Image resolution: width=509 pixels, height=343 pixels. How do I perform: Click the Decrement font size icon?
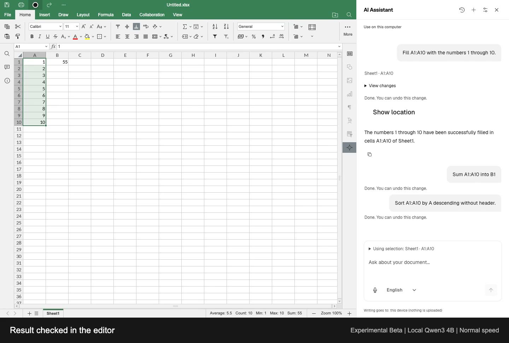pos(92,26)
